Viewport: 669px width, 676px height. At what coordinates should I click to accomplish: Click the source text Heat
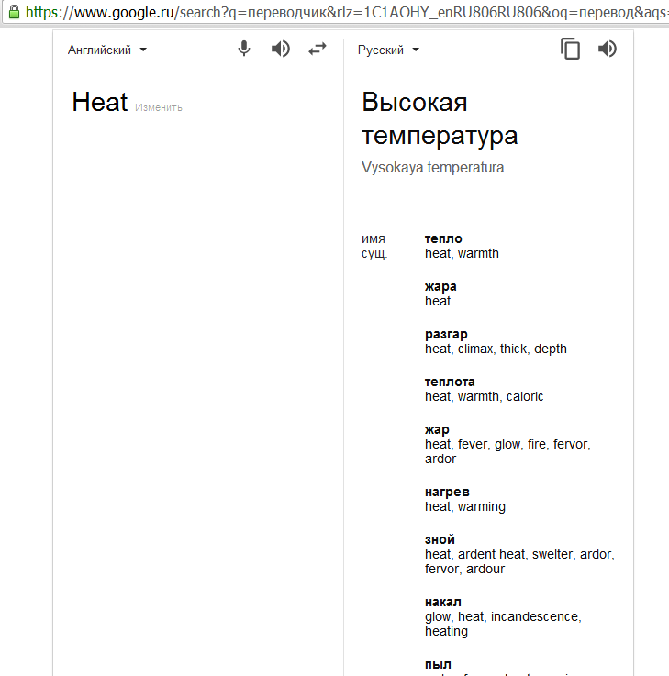pyautogui.click(x=99, y=103)
